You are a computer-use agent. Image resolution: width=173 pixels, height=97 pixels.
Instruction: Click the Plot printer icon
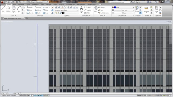click(x=17, y=2)
